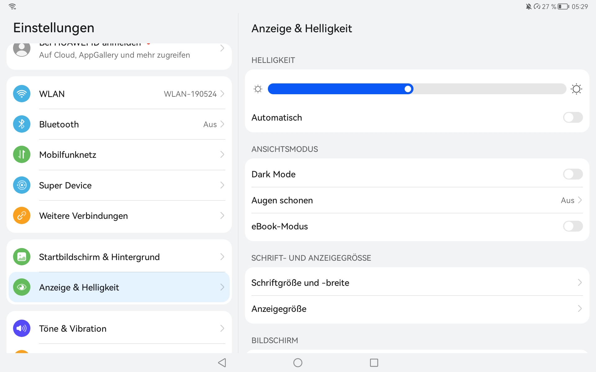
Task: Tap the HUAWEI ID profile avatar
Action: 22,49
